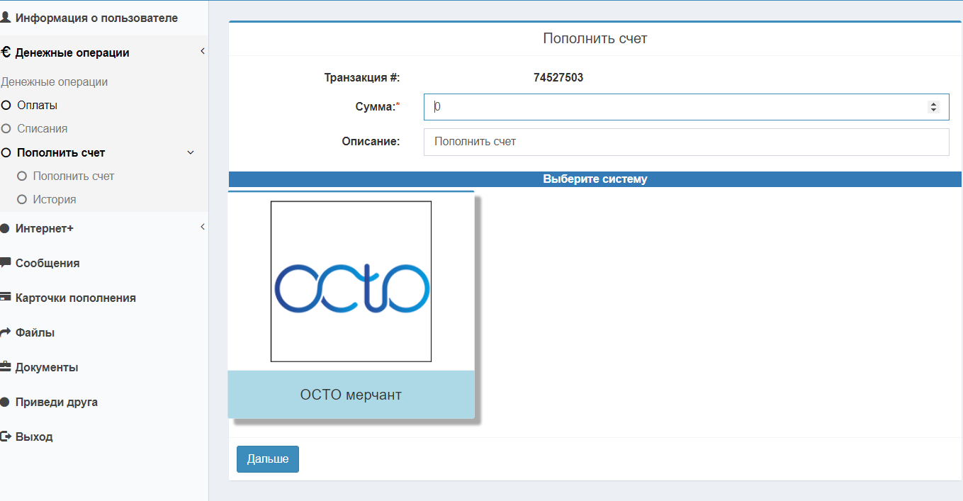
Task: Expand the Интернет+ menu chevron
Action: point(202,227)
